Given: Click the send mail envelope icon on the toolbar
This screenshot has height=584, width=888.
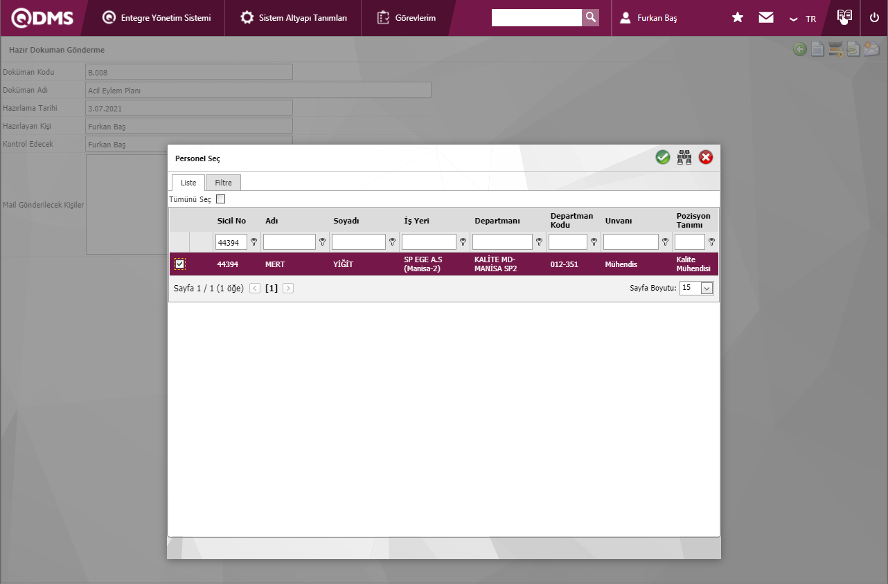Looking at the screenshot, I should pyautogui.click(x=871, y=49).
